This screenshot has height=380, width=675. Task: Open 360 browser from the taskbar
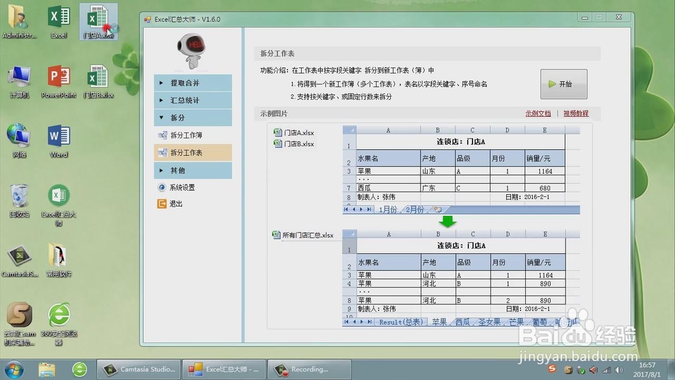79,369
